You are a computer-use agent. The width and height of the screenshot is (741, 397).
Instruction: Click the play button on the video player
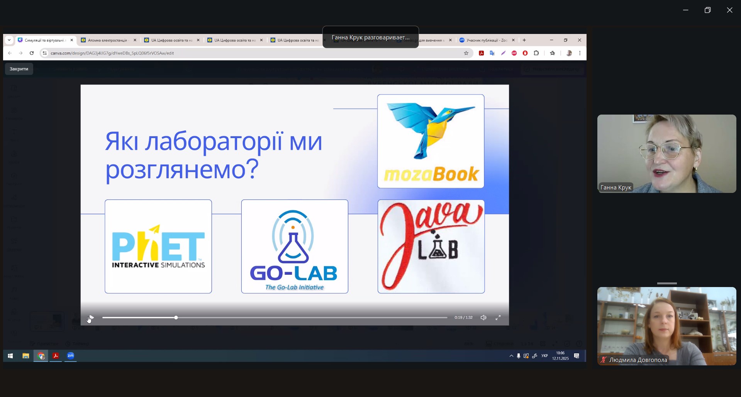coord(90,318)
